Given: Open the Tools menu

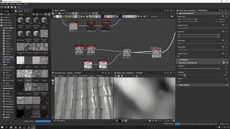Looking at the screenshot, I should 12,4.
